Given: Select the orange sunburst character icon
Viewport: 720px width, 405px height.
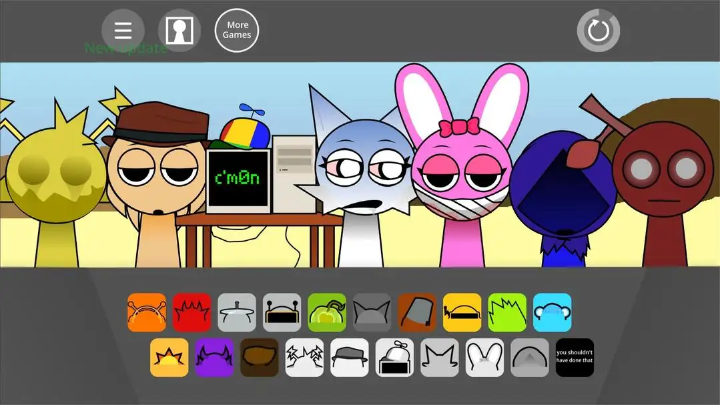Looking at the screenshot, I should 169,358.
